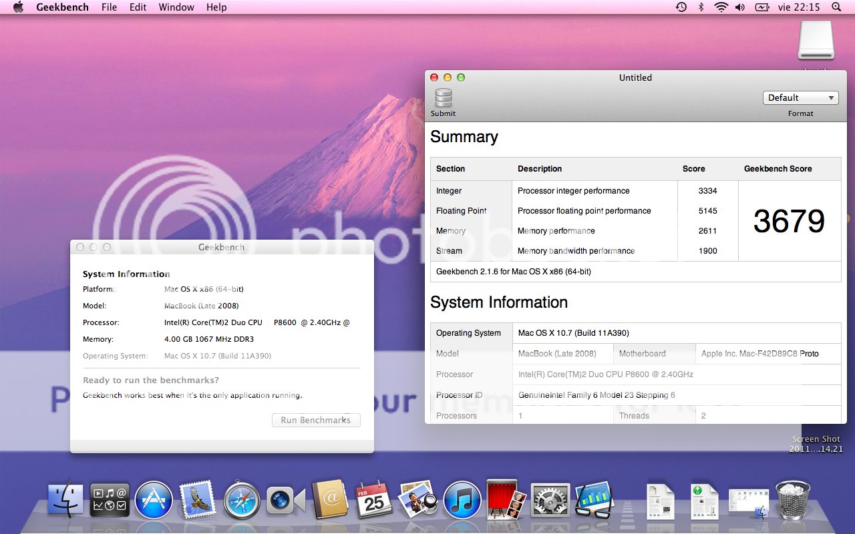Screen dimensions: 855x534
Task: Open System Preferences gear in Dock
Action: tap(550, 501)
